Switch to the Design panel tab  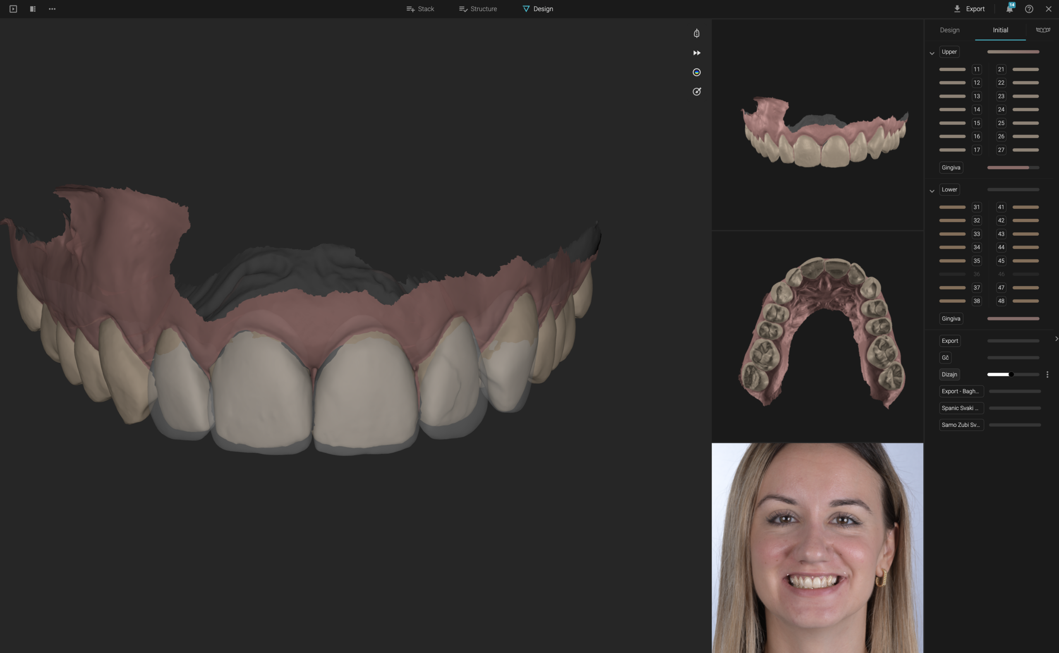point(949,30)
